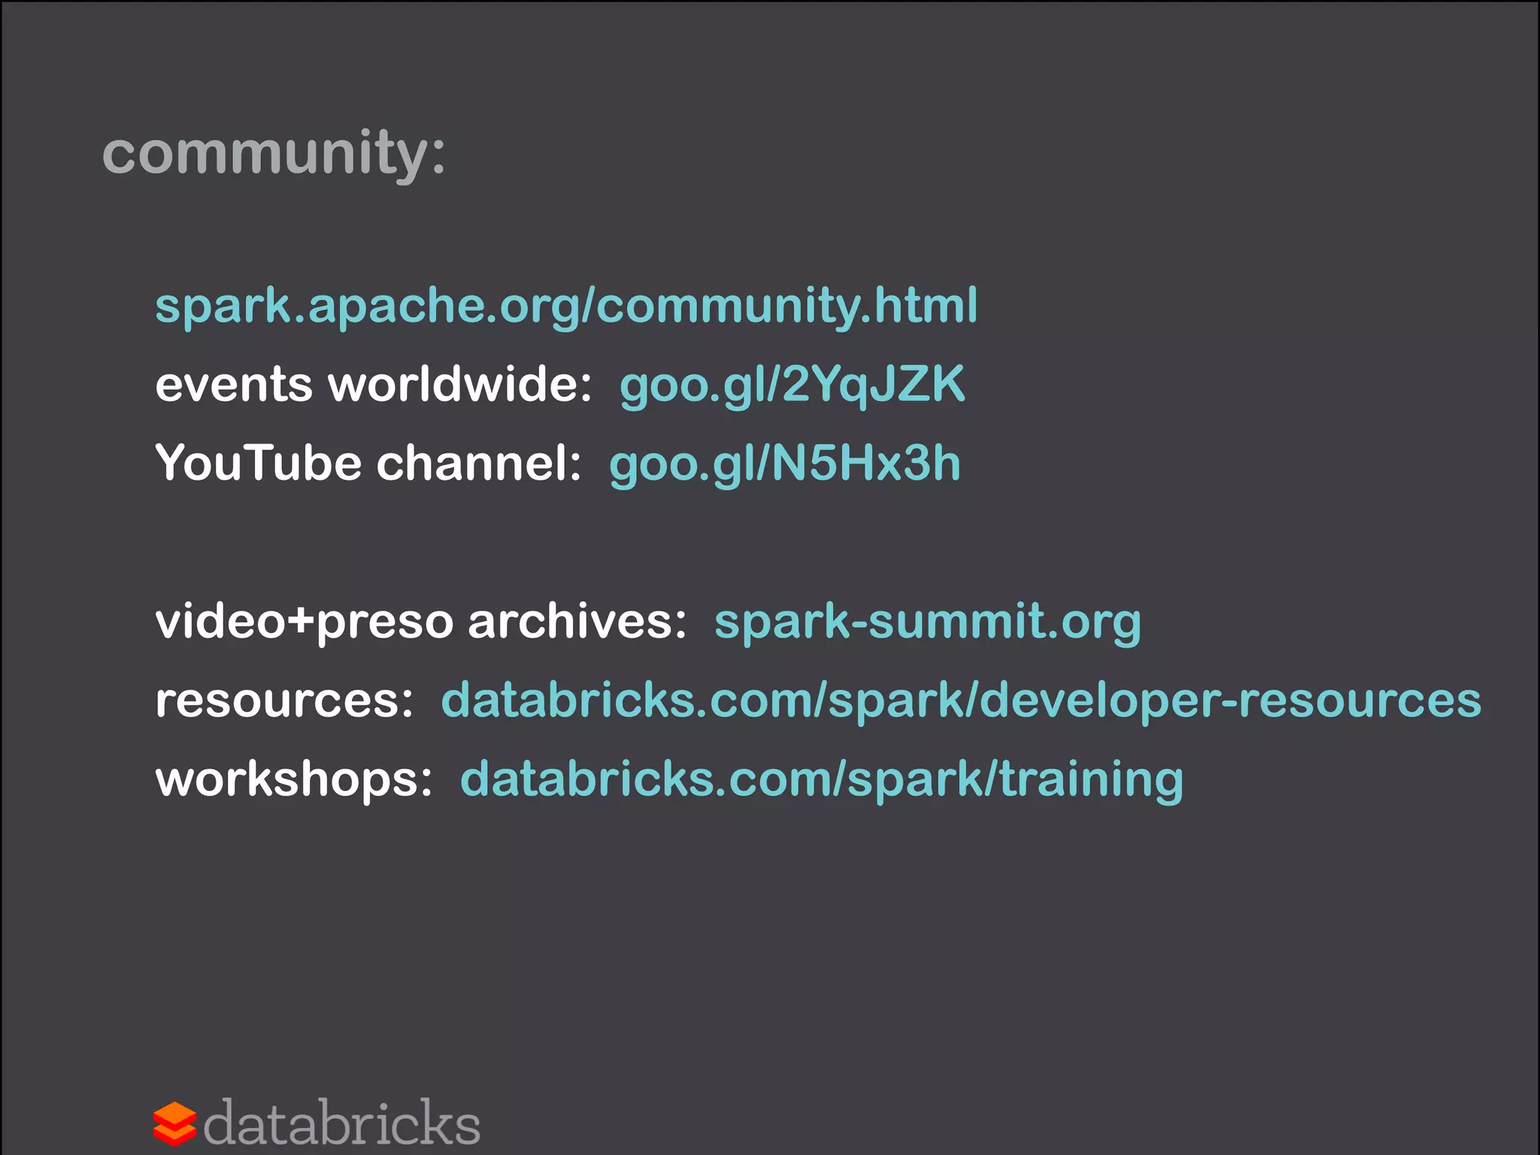Click the 'events worldwide:' label
The image size is (1540, 1155).
pyautogui.click(x=374, y=385)
